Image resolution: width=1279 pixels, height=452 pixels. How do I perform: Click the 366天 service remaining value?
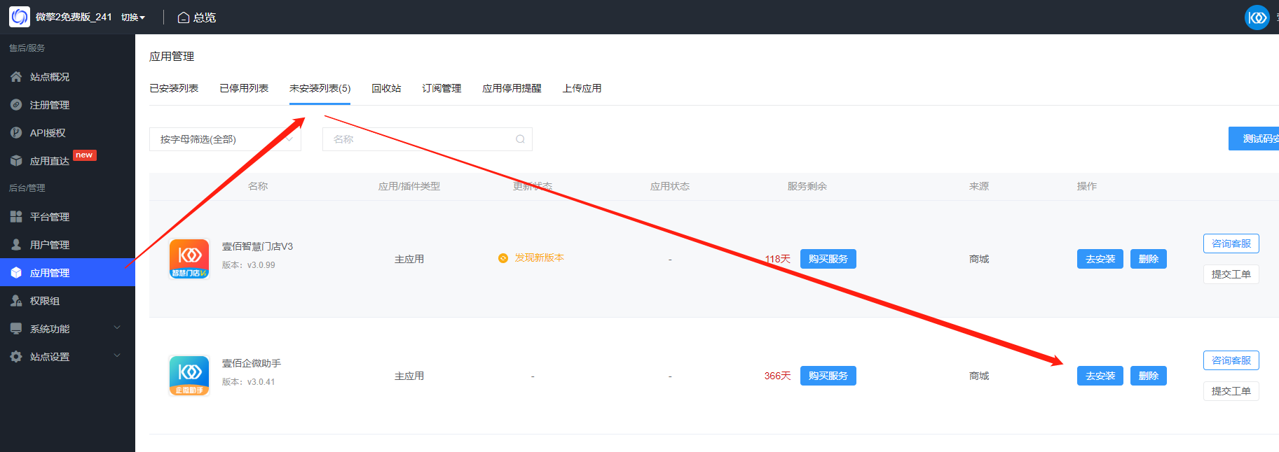coord(777,376)
